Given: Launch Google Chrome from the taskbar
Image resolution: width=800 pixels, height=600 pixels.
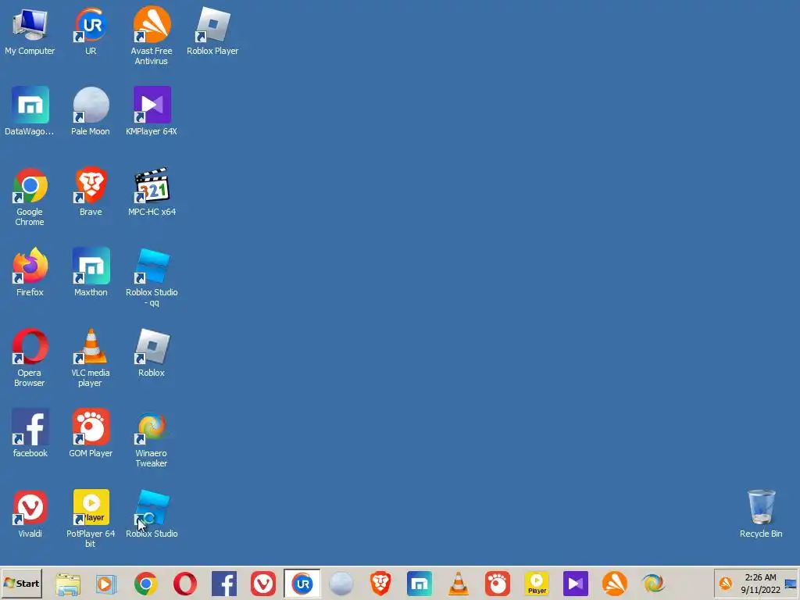Looking at the screenshot, I should (146, 583).
